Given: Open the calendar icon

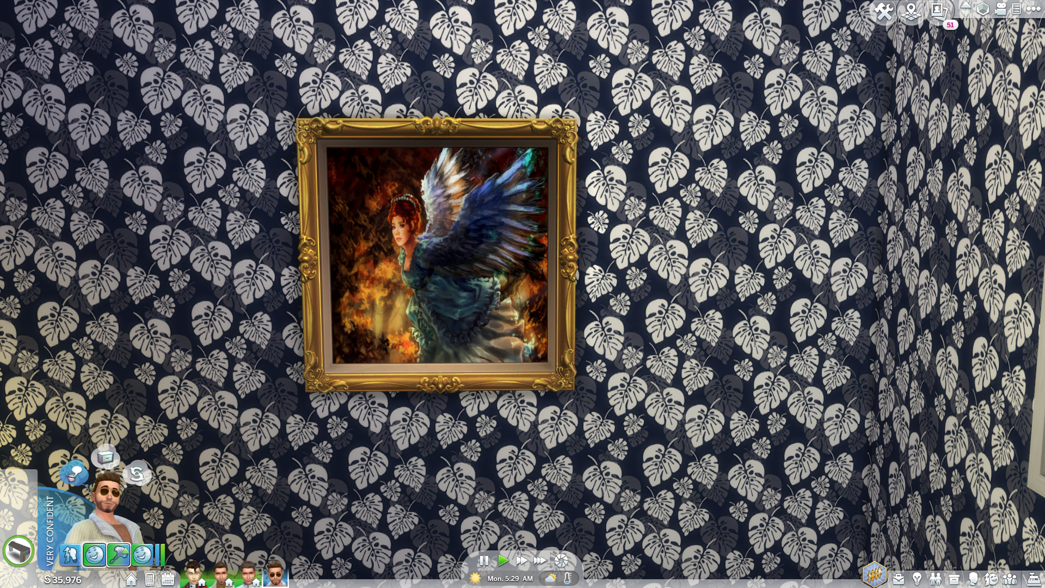Looking at the screenshot, I should pos(168,579).
